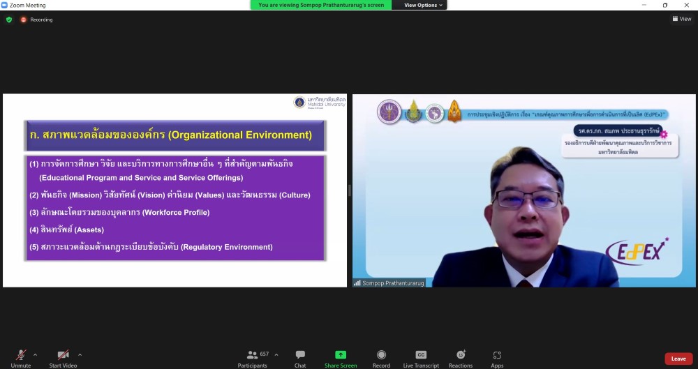This screenshot has height=369, width=698.
Task: Unmute the microphone
Action: tap(21, 357)
